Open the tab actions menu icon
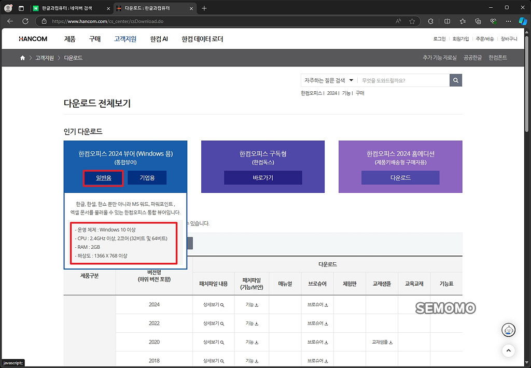Screen dimensions: 531x368 pos(21,8)
